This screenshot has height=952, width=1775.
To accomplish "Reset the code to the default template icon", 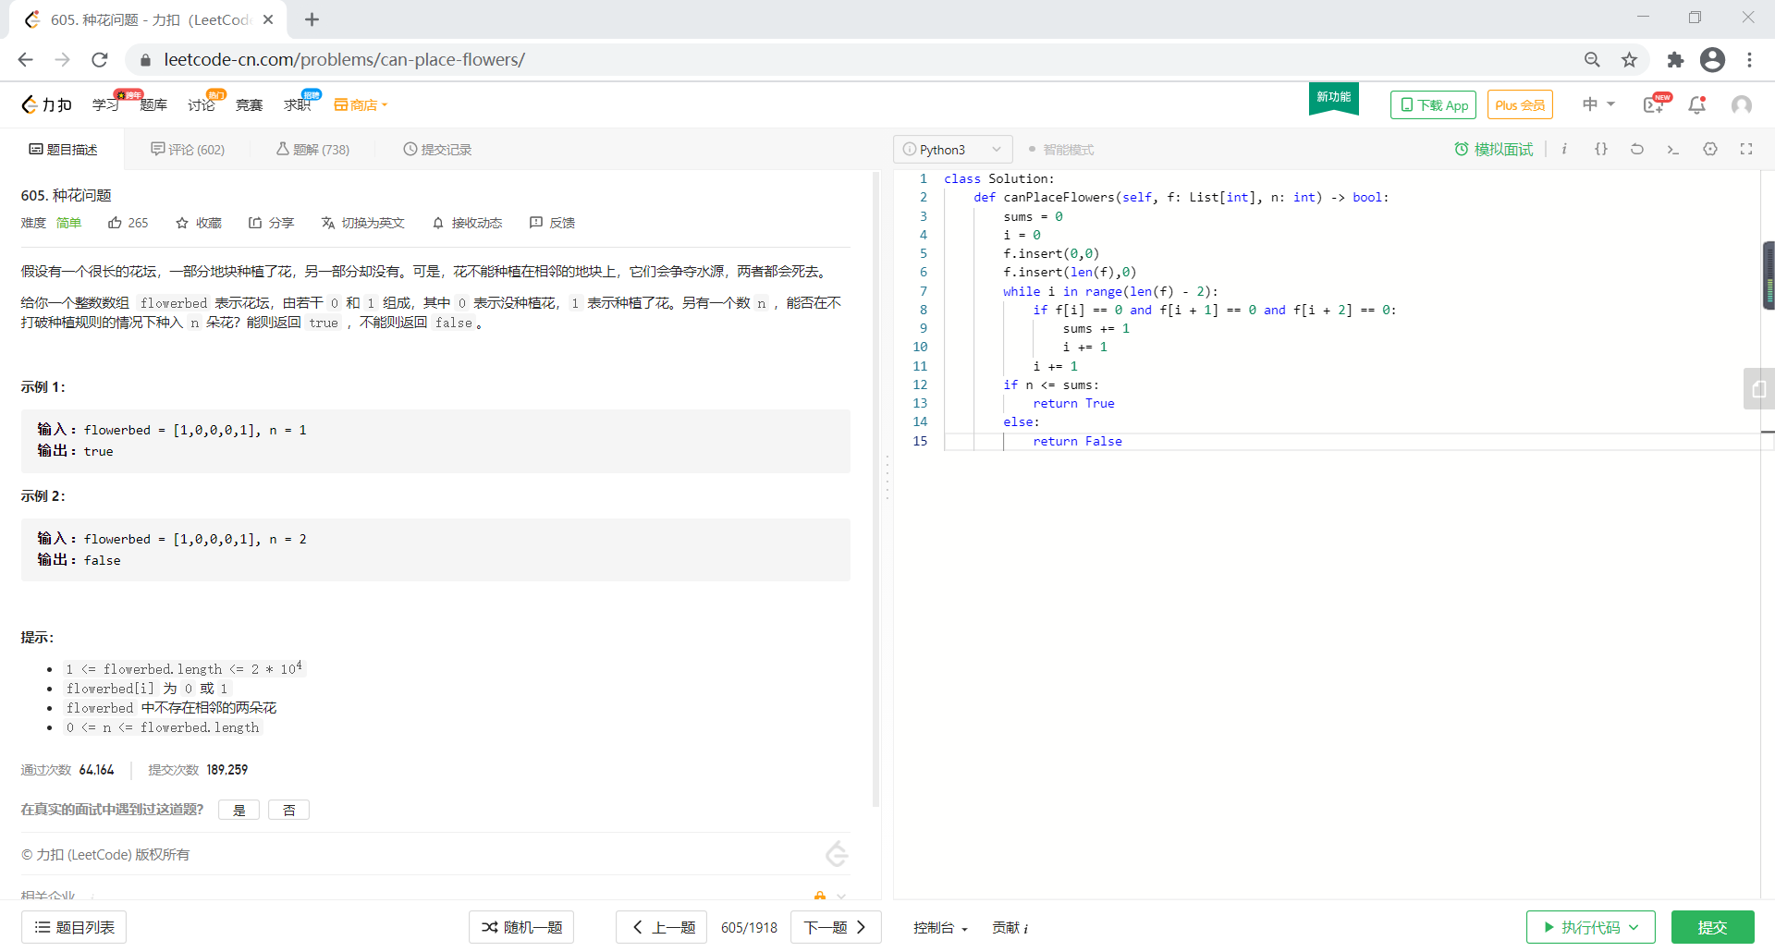I will point(1637,149).
